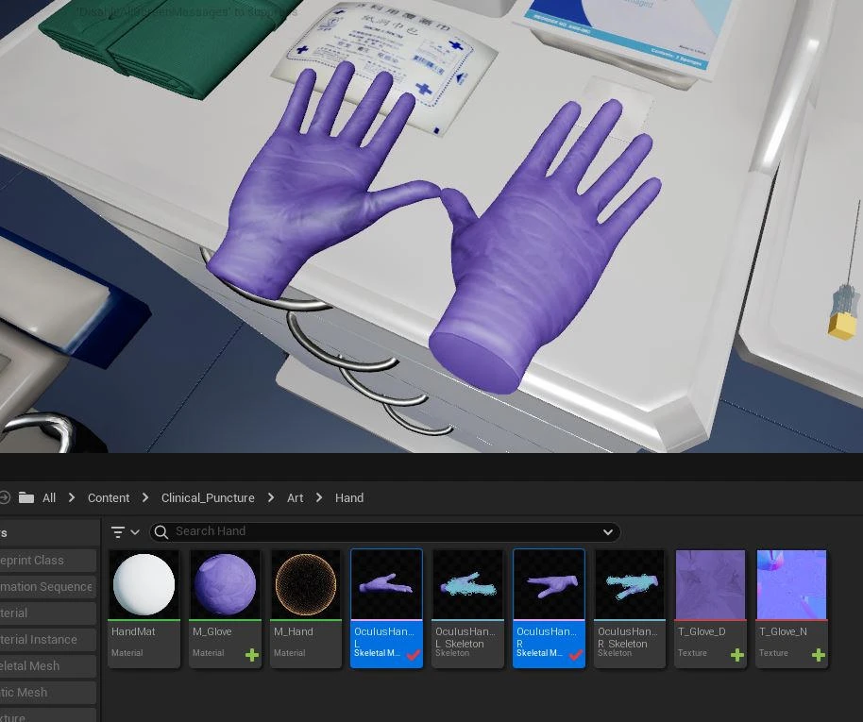Click the history back arrow icon

point(5,498)
